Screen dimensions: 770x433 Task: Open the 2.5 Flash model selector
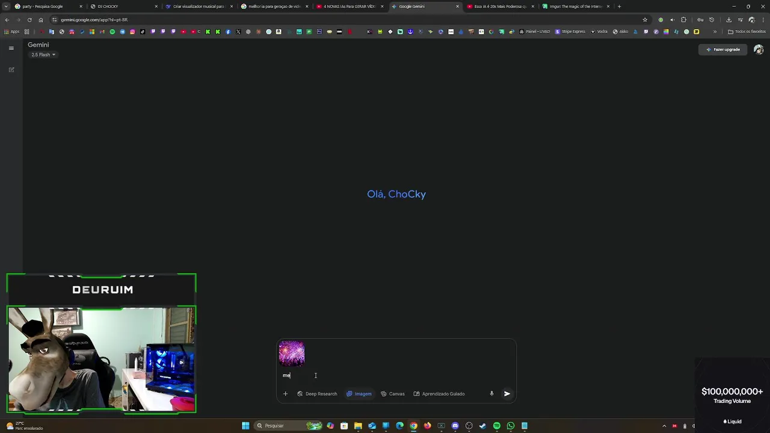pyautogui.click(x=43, y=55)
